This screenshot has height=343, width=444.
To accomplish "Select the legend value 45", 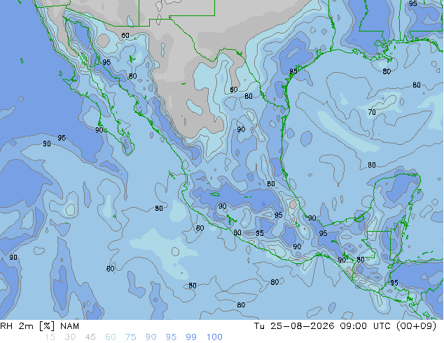I will tap(90, 337).
